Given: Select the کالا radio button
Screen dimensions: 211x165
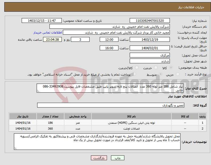Looking at the screenshot, I should pyautogui.click(x=171, y=68).
